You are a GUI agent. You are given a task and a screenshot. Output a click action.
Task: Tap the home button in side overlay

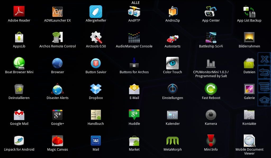tap(264, 99)
